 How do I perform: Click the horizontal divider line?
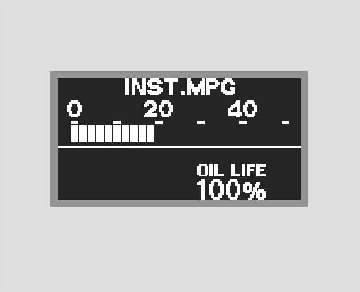pos(179,147)
